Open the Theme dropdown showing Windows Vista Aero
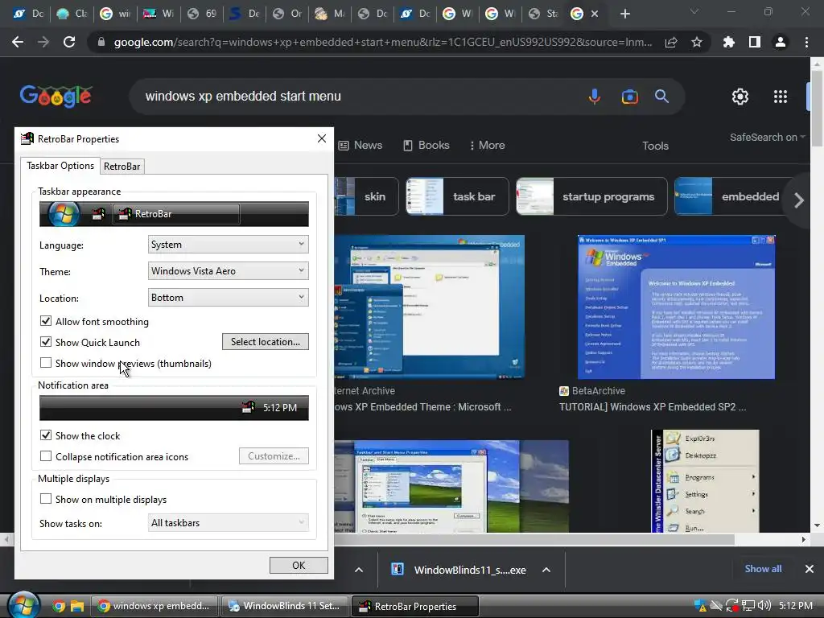The image size is (824, 618). (x=228, y=270)
